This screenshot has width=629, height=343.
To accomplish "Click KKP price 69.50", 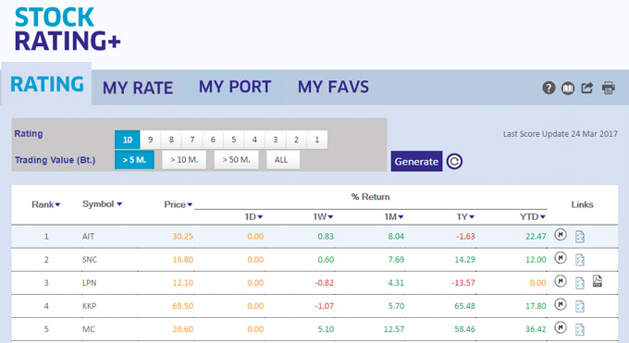I will point(182,307).
